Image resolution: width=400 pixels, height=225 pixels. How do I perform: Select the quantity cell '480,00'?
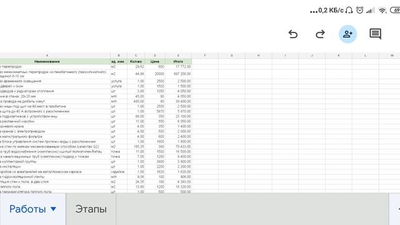click(x=136, y=101)
